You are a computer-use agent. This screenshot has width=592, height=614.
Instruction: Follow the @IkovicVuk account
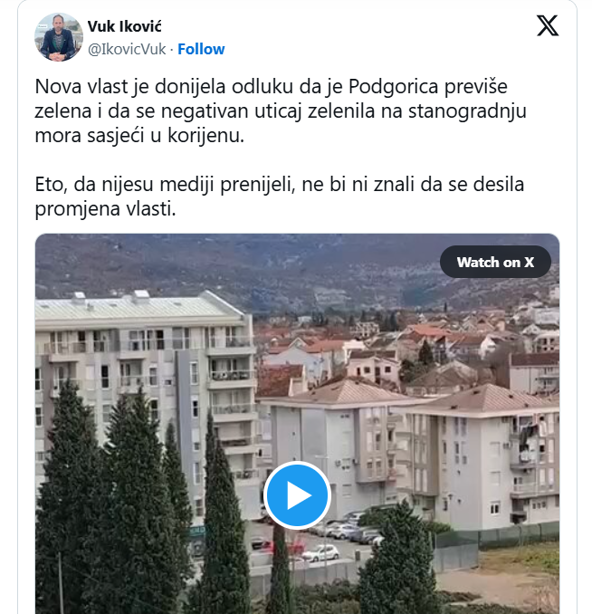pyautogui.click(x=201, y=49)
